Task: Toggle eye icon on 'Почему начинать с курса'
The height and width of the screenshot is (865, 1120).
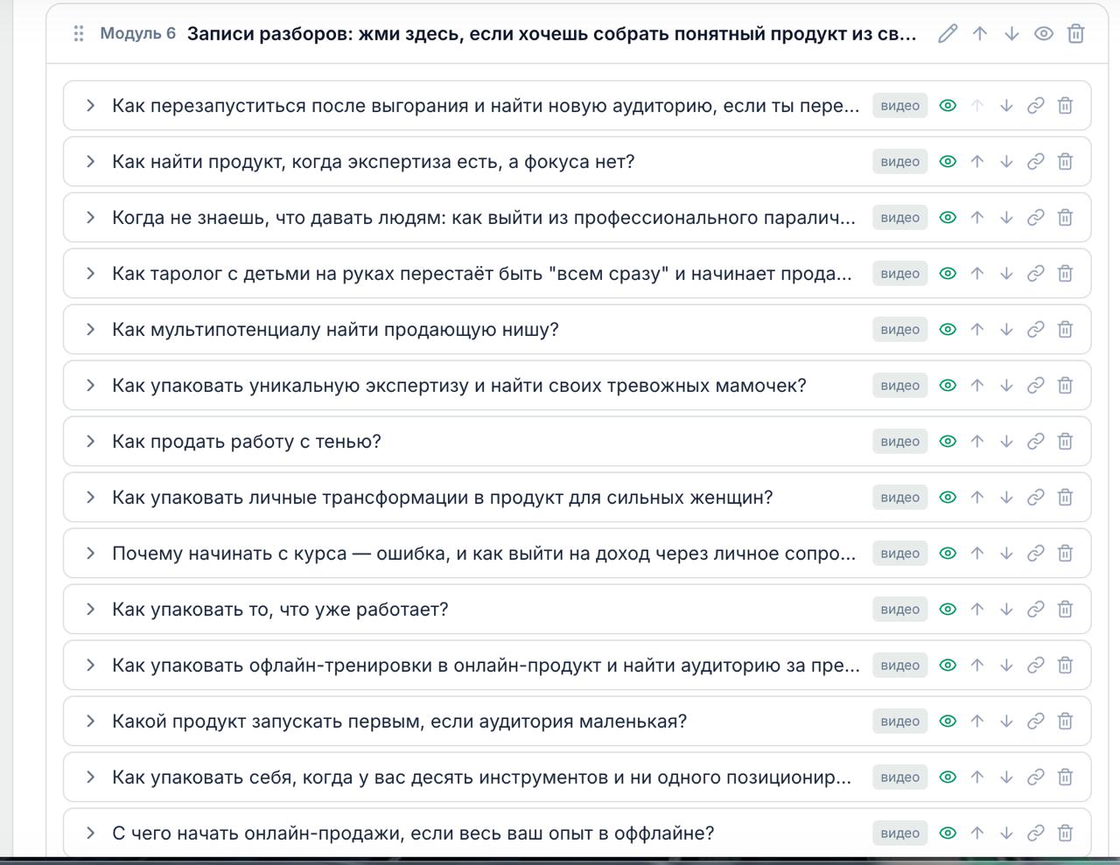Action: [x=948, y=554]
